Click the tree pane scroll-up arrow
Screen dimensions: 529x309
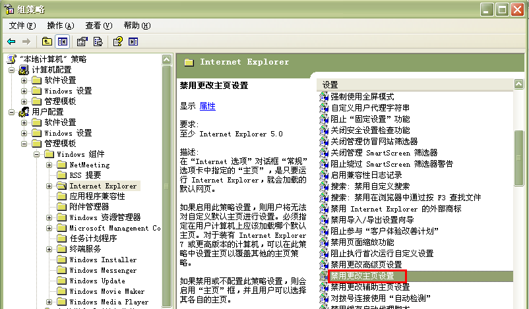pyautogui.click(x=166, y=60)
